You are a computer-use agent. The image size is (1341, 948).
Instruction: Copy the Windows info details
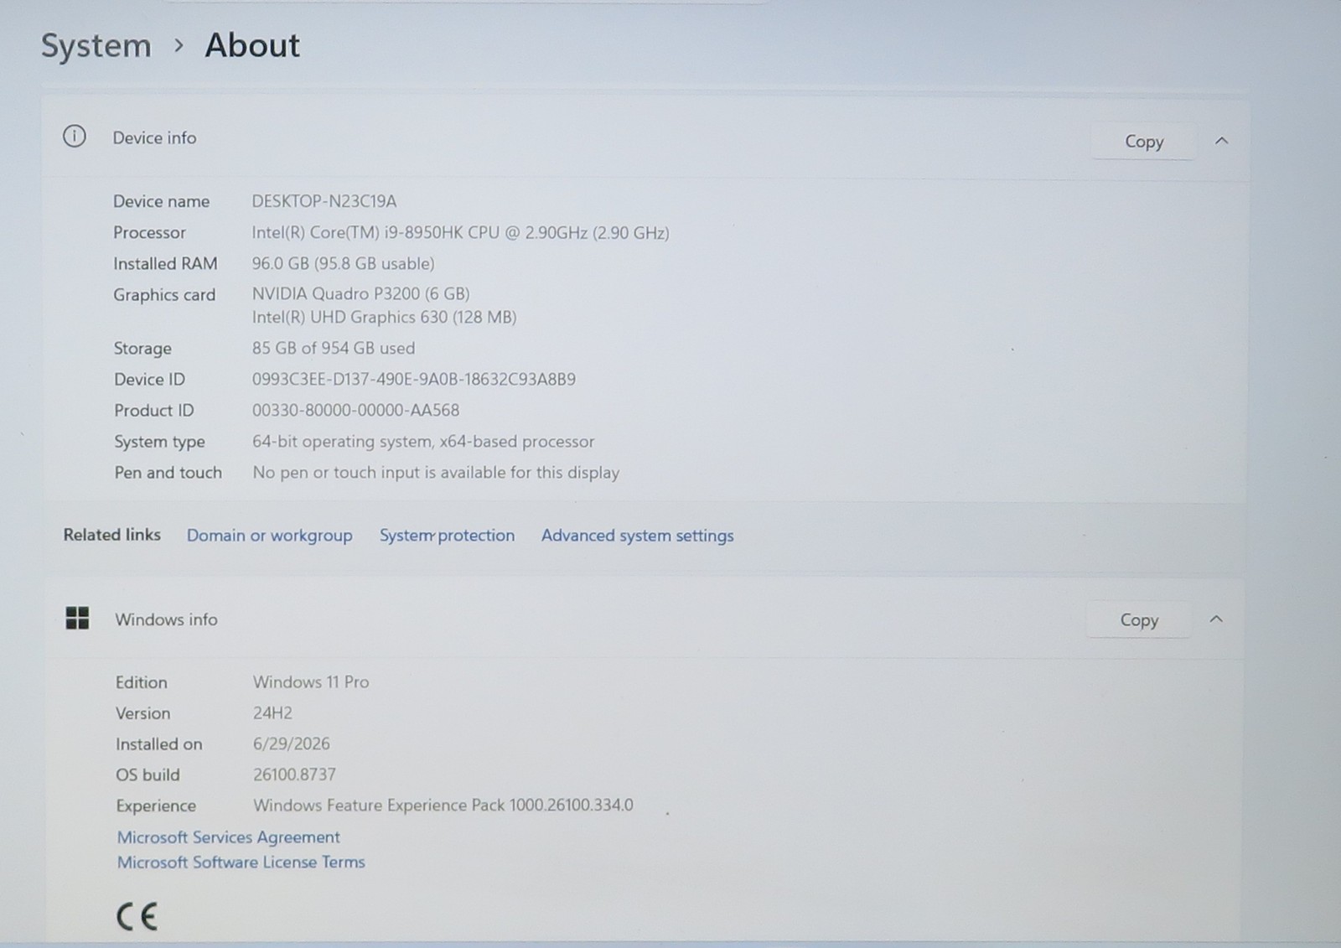click(1138, 619)
